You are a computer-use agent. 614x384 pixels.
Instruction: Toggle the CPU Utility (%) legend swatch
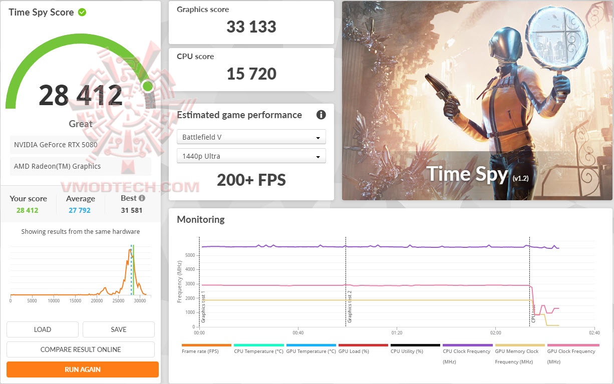click(x=416, y=345)
